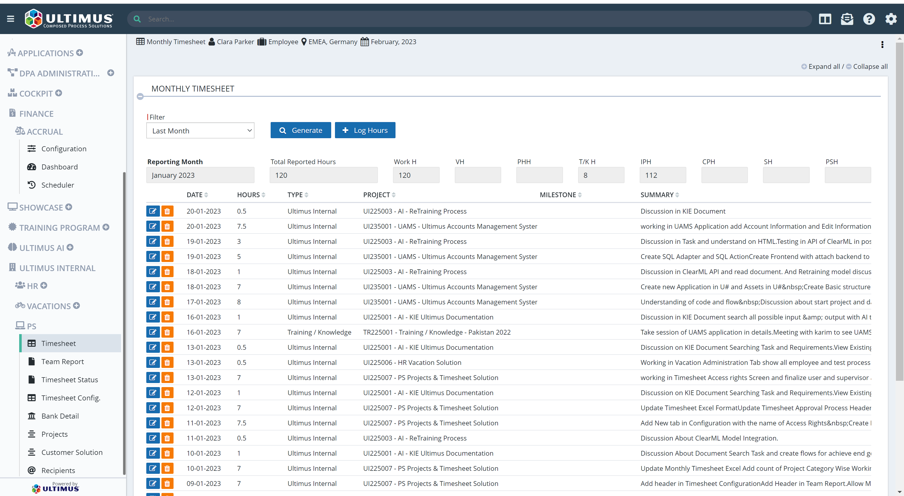
Task: Click the Collapse all link
Action: (x=867, y=66)
